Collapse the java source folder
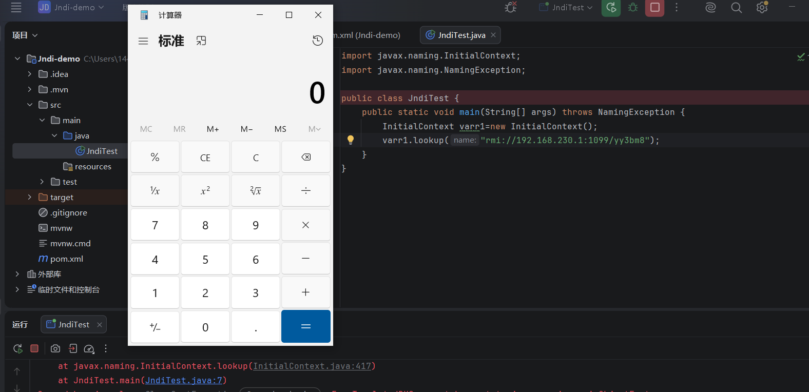The height and width of the screenshot is (392, 809). [x=54, y=135]
